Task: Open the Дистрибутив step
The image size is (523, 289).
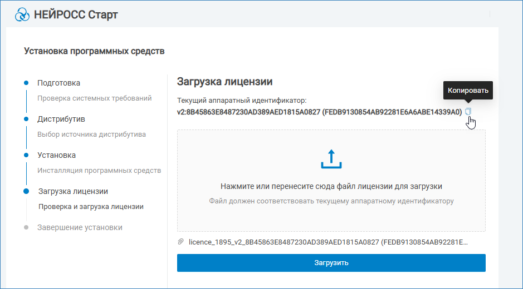Action: point(61,119)
